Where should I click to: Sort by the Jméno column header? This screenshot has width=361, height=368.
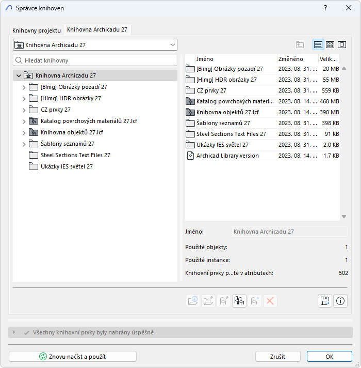236,59
